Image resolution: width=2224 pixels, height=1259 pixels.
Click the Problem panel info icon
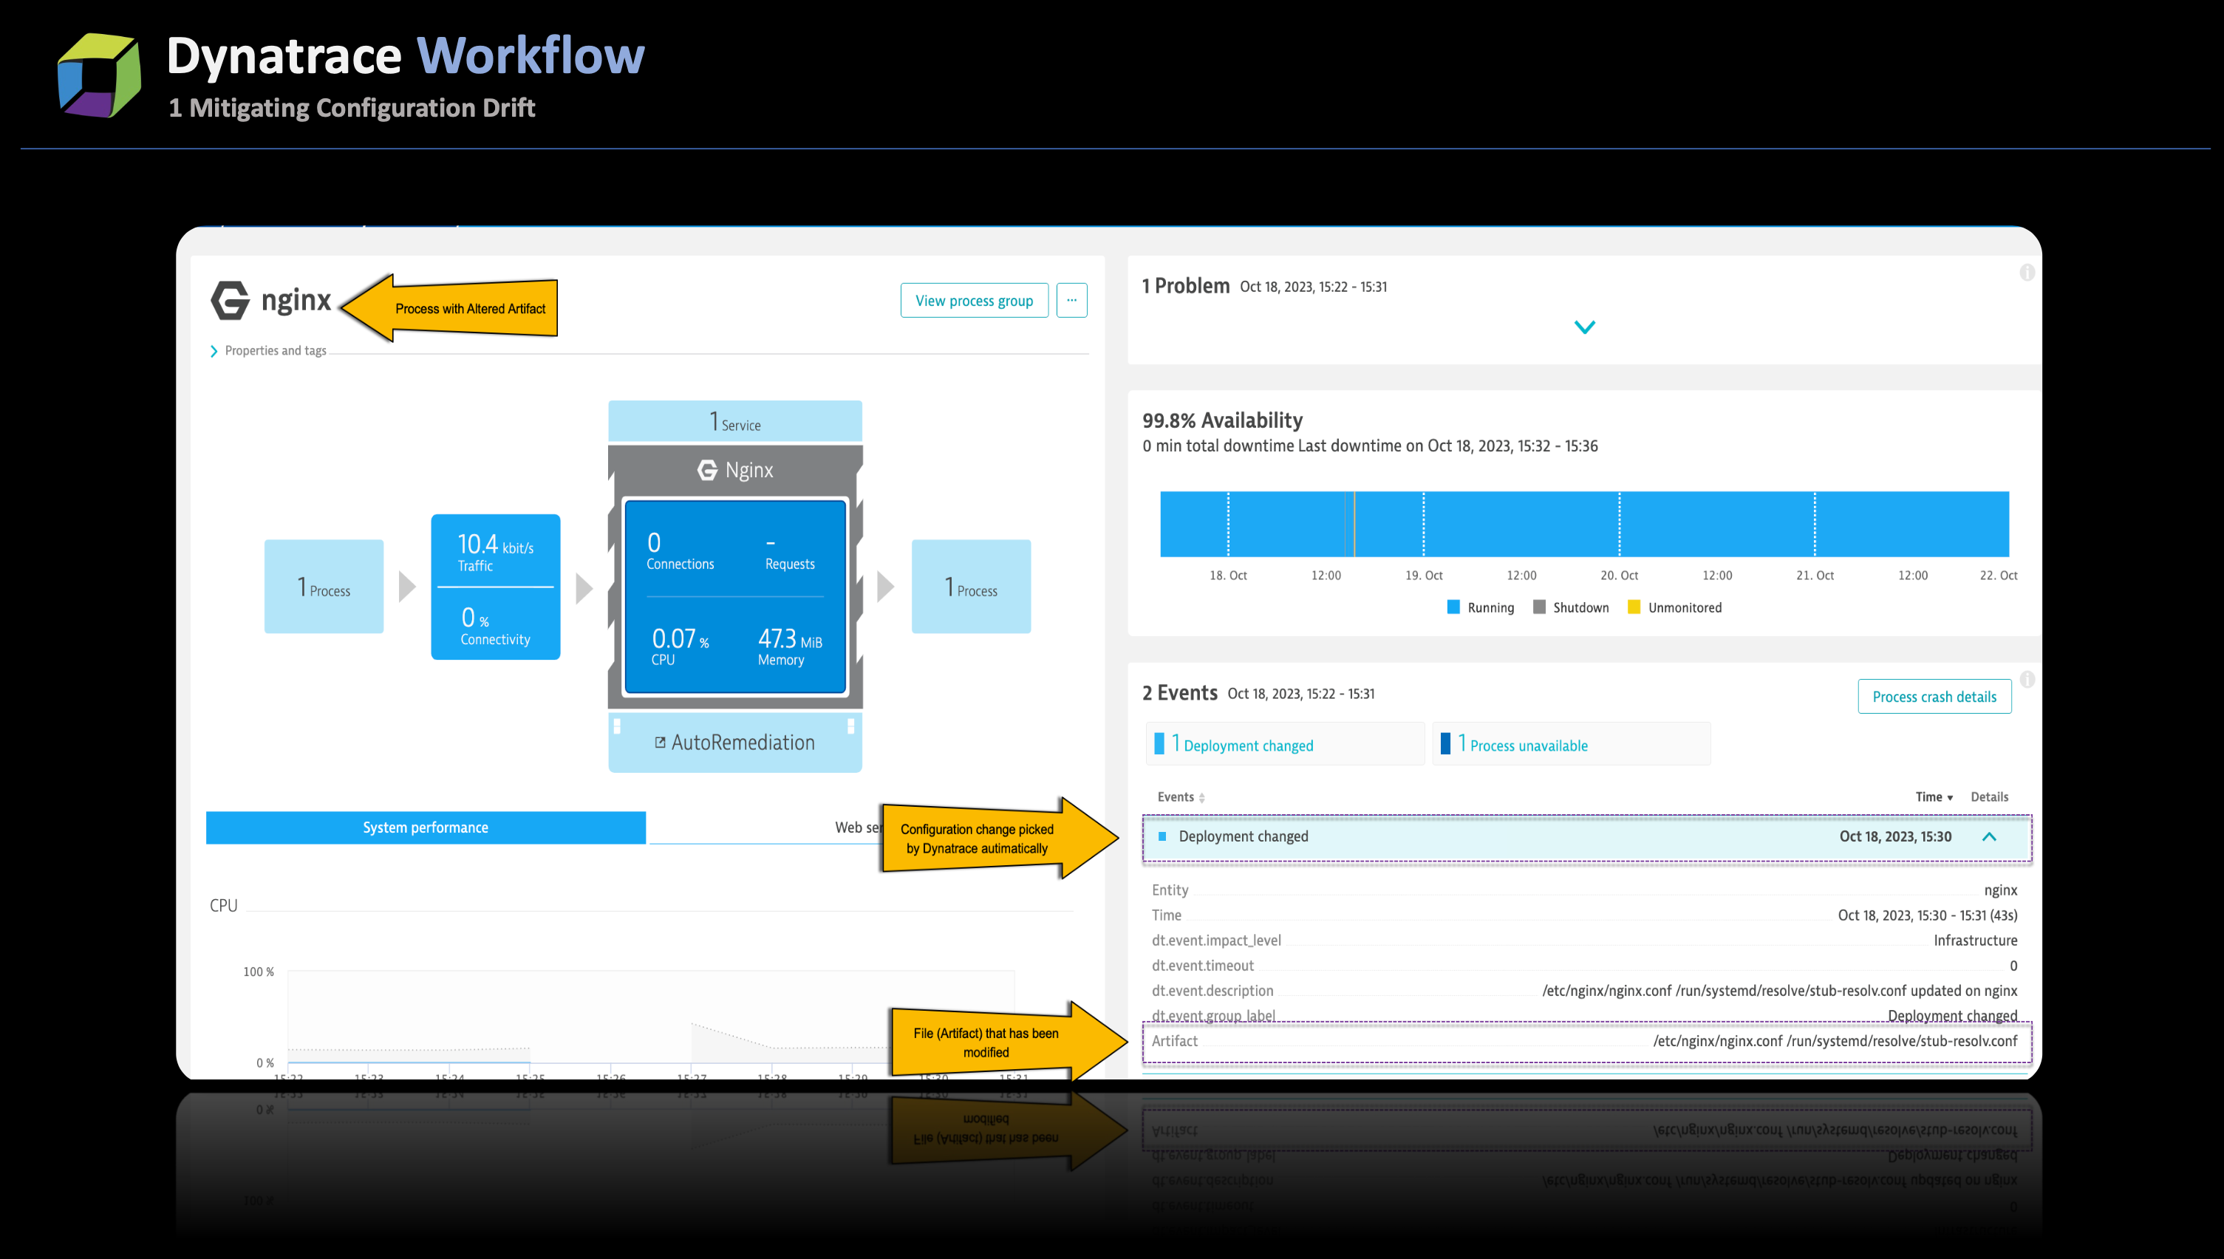pos(2026,273)
